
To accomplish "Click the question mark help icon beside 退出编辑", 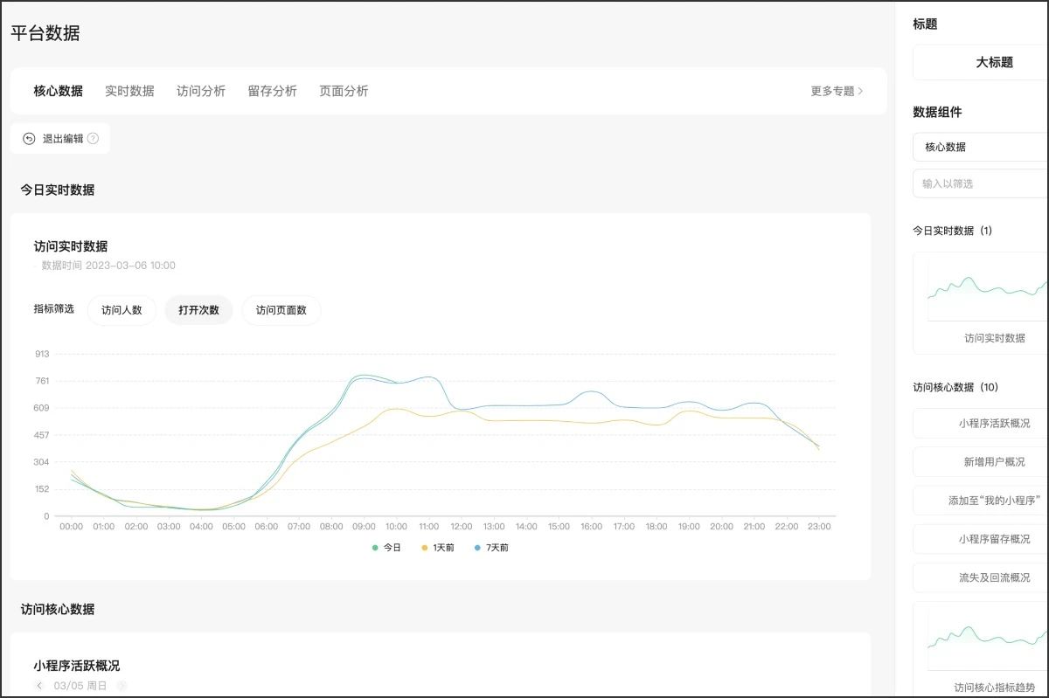I will [x=93, y=138].
